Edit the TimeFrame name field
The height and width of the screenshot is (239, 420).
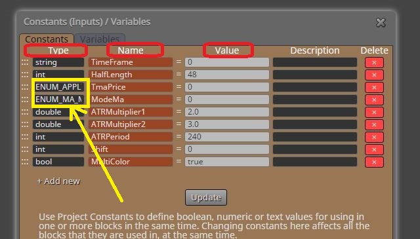coord(131,62)
